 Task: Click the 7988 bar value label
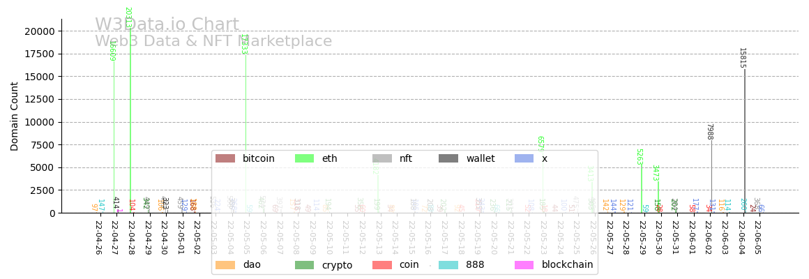tap(709, 132)
